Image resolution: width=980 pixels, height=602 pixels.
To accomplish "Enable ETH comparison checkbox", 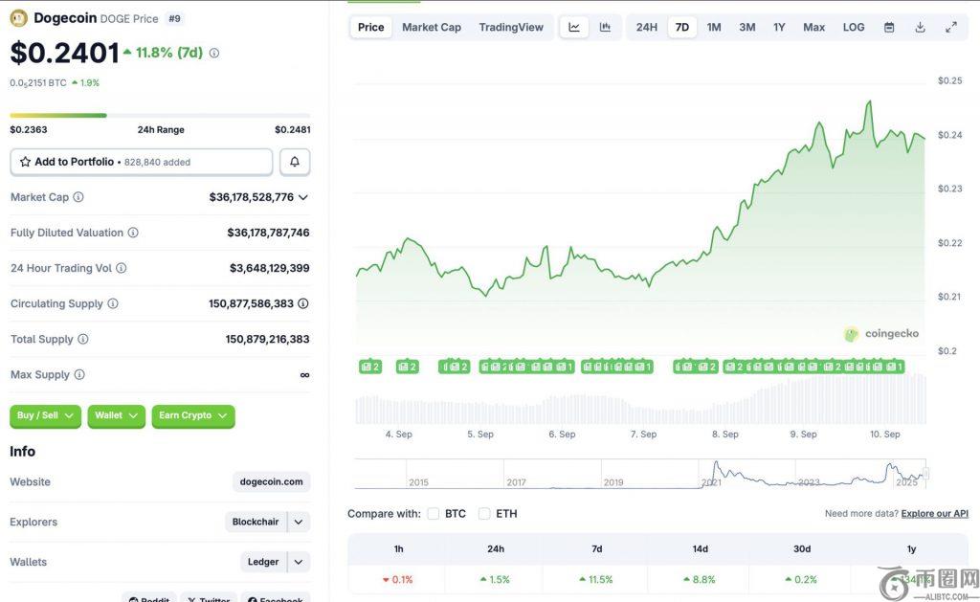I will click(484, 514).
